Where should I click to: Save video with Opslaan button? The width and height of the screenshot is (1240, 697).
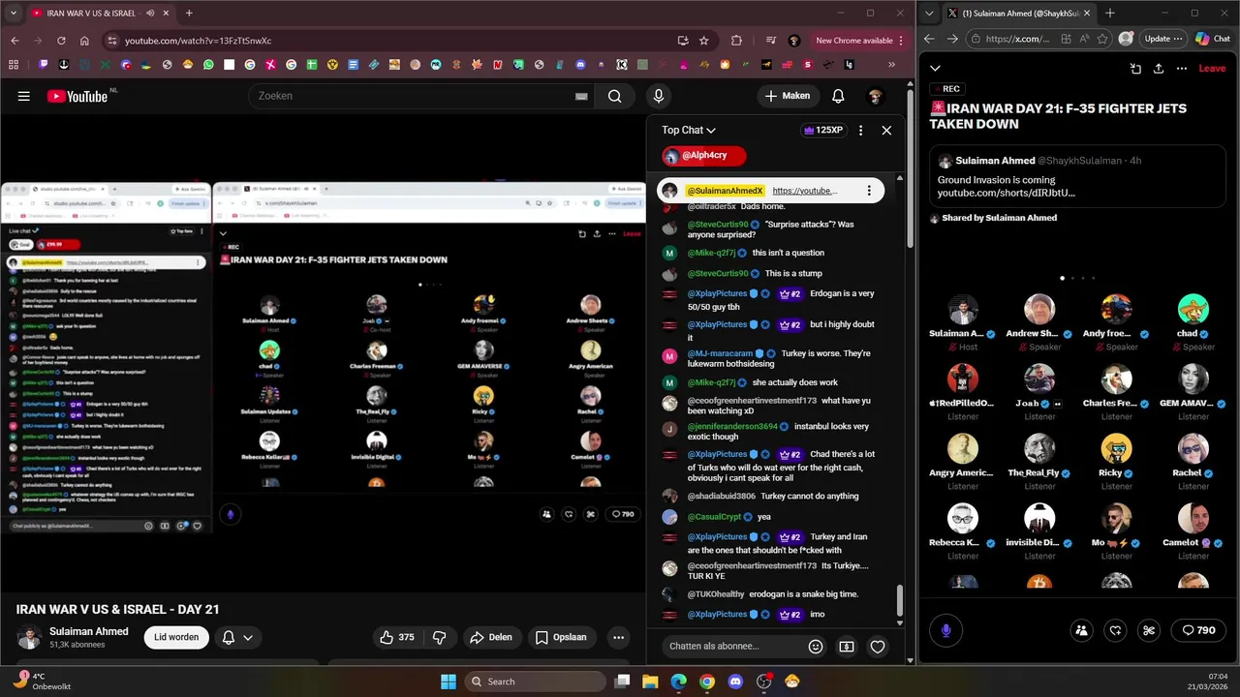click(x=561, y=637)
